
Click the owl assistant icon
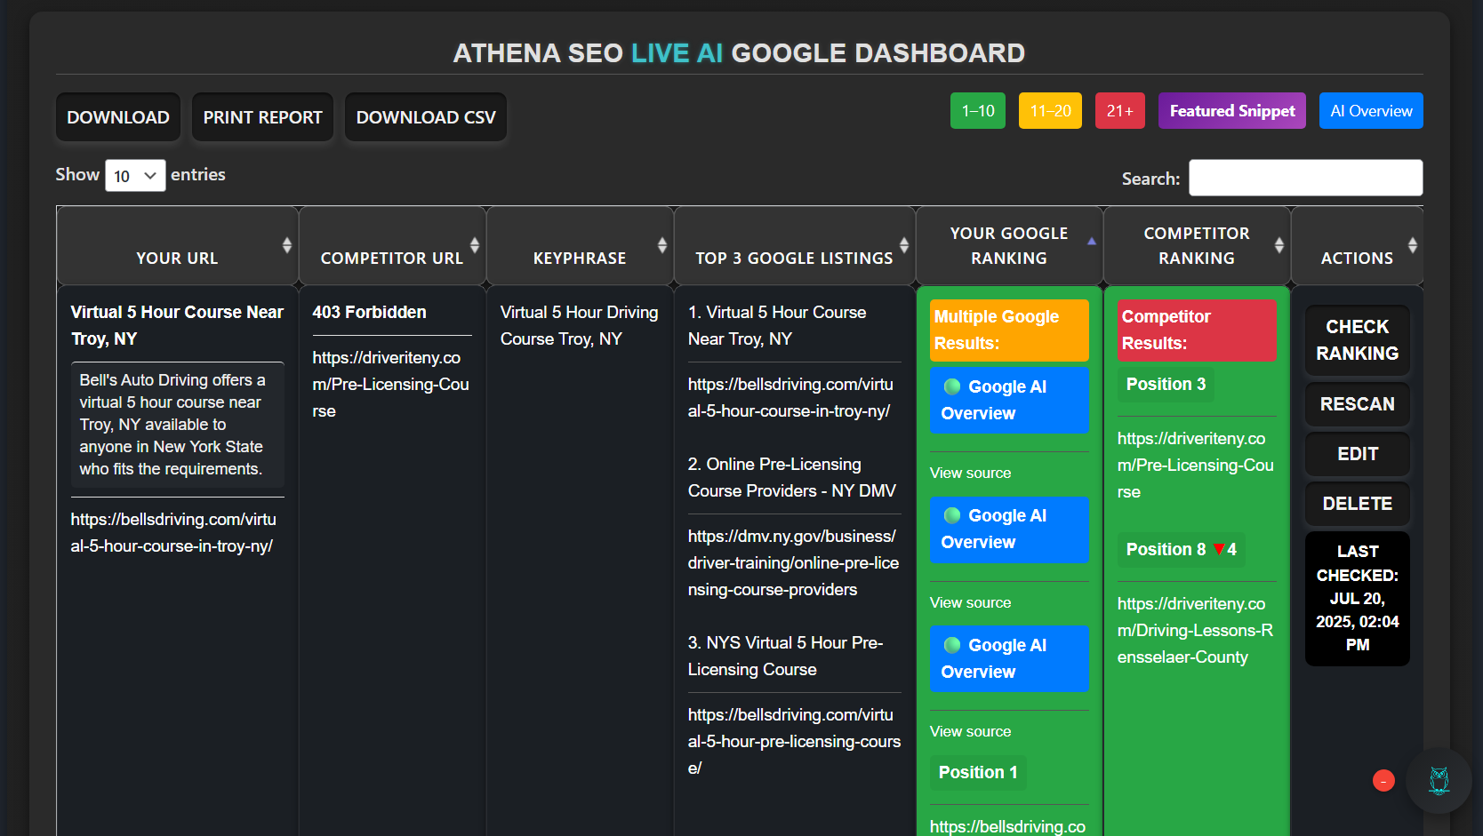[x=1439, y=781]
